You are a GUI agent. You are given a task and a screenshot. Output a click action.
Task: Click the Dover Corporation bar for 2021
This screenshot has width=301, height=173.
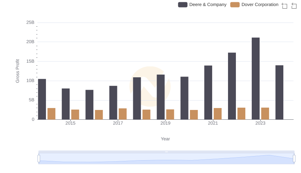pos(218,114)
